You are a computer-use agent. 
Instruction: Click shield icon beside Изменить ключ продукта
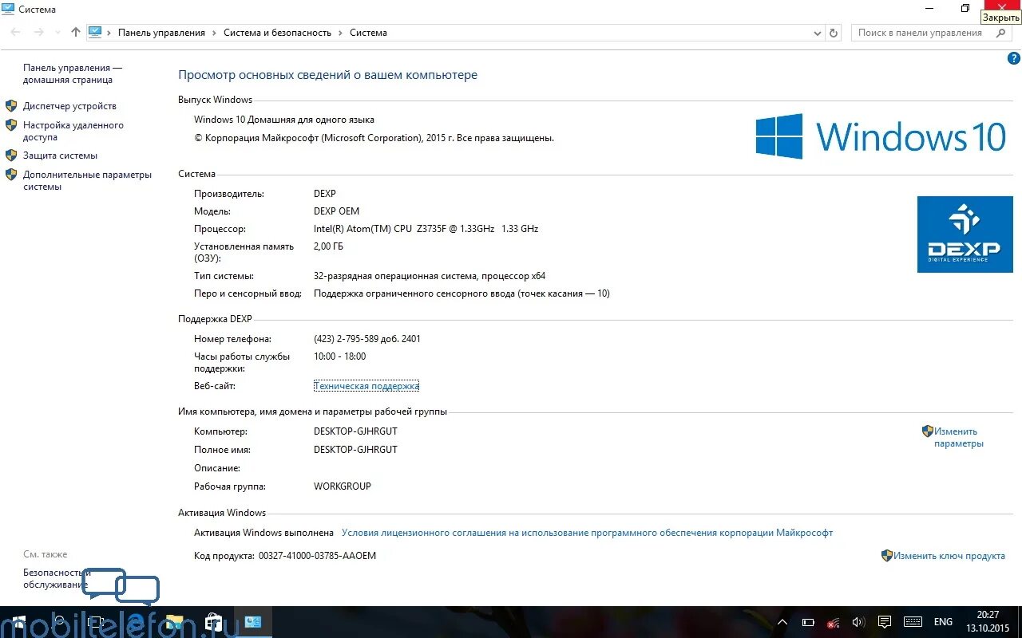[887, 555]
